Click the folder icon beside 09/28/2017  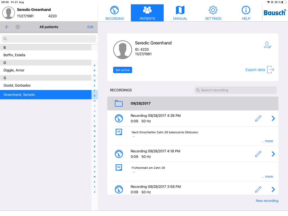pos(119,103)
